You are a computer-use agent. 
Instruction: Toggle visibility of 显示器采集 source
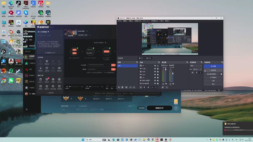(x=155, y=83)
